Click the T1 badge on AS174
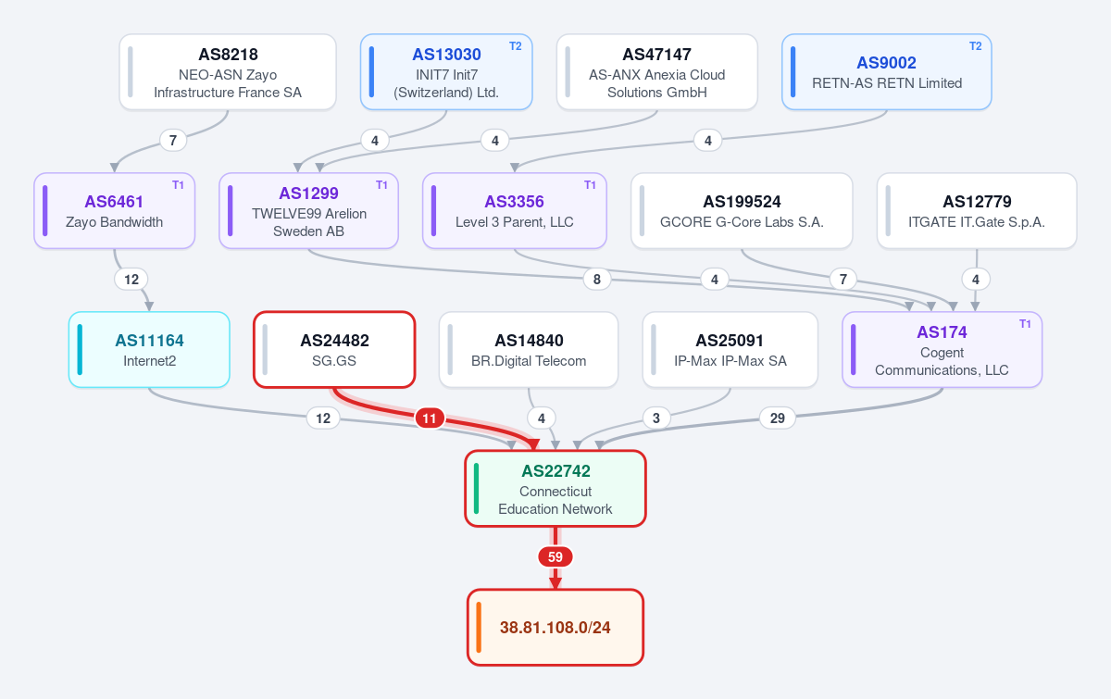Viewport: 1111px width, 699px height. [x=1025, y=324]
